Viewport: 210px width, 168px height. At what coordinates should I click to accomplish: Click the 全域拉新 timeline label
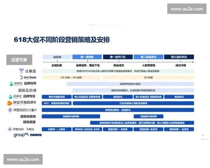(x=57, y=65)
